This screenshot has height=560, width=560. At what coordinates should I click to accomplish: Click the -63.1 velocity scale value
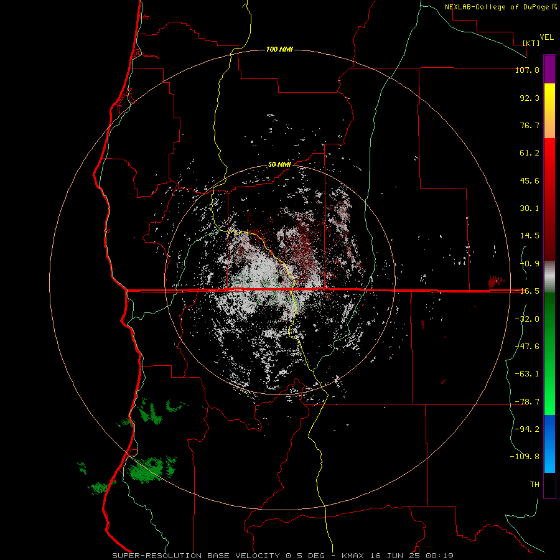527,374
